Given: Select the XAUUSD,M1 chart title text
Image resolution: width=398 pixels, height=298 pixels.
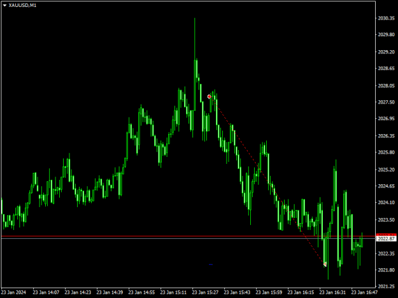Looking at the screenshot, I should pyautogui.click(x=22, y=5).
